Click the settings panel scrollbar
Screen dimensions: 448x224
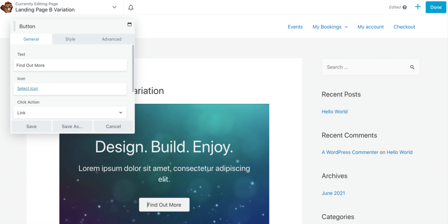[x=133, y=68]
